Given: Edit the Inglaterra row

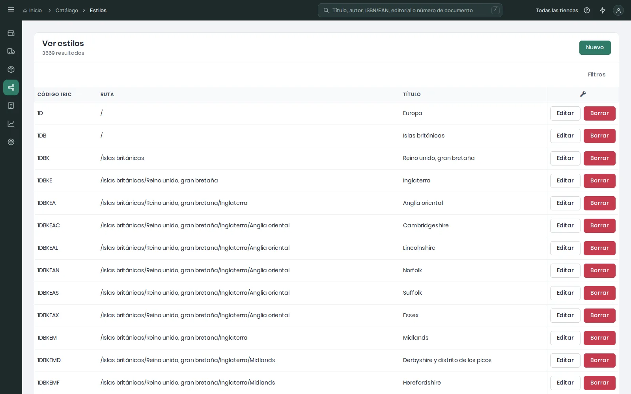Looking at the screenshot, I should (565, 181).
